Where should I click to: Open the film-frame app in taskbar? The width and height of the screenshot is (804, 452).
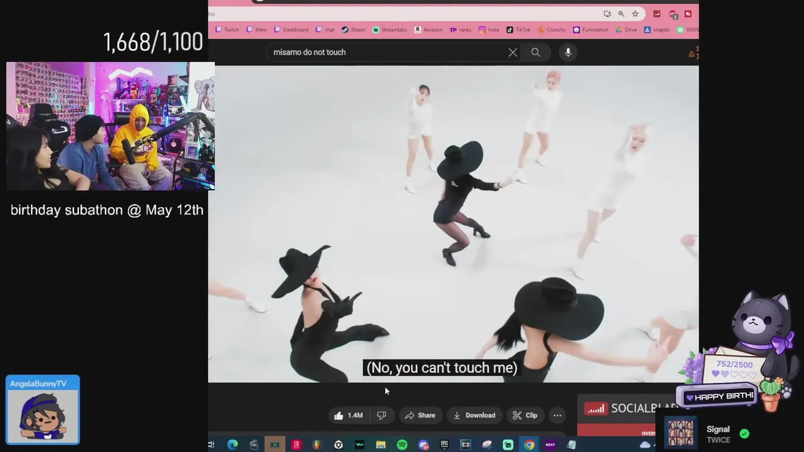point(465,444)
